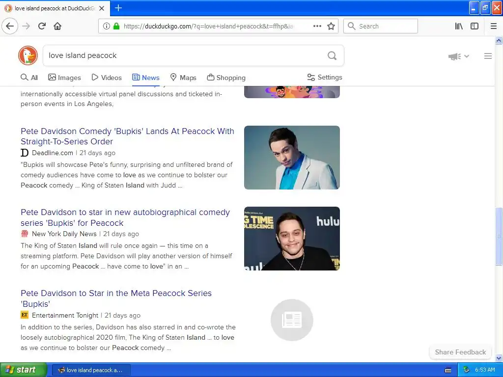
Task: Open the Pete Davidson white jacket thumbnail
Action: coord(292,158)
